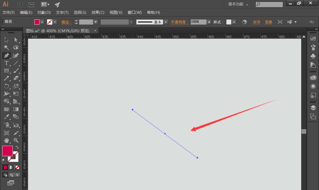Select the Rotate tool
Image resolution: width=319 pixels, height=190 pixels.
coord(6,86)
